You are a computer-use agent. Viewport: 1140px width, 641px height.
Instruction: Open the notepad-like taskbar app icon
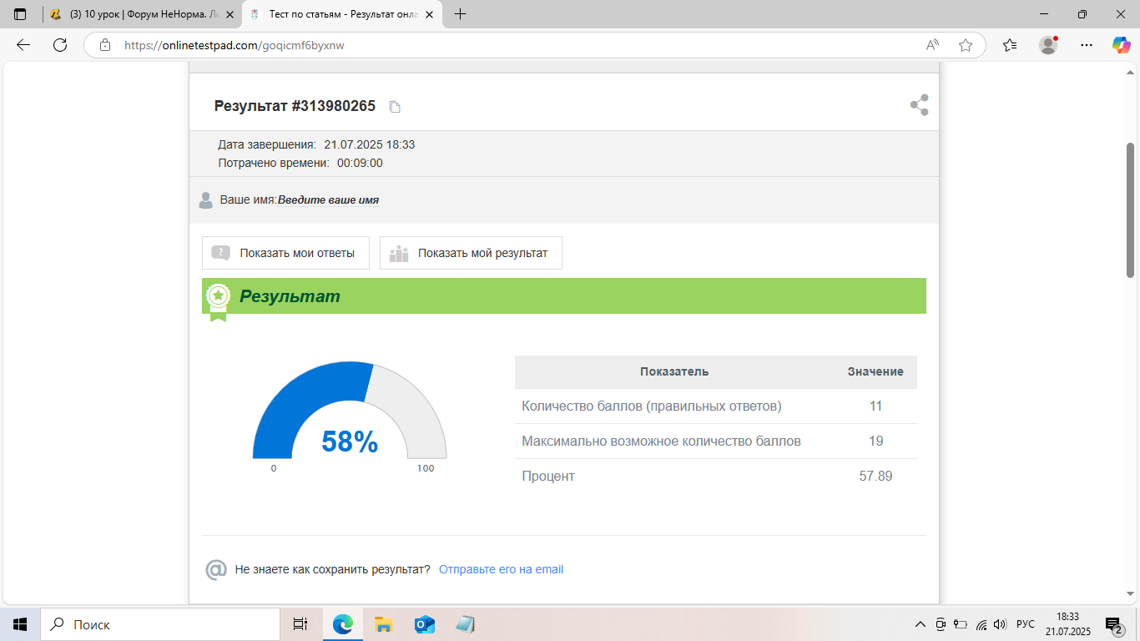pos(465,624)
